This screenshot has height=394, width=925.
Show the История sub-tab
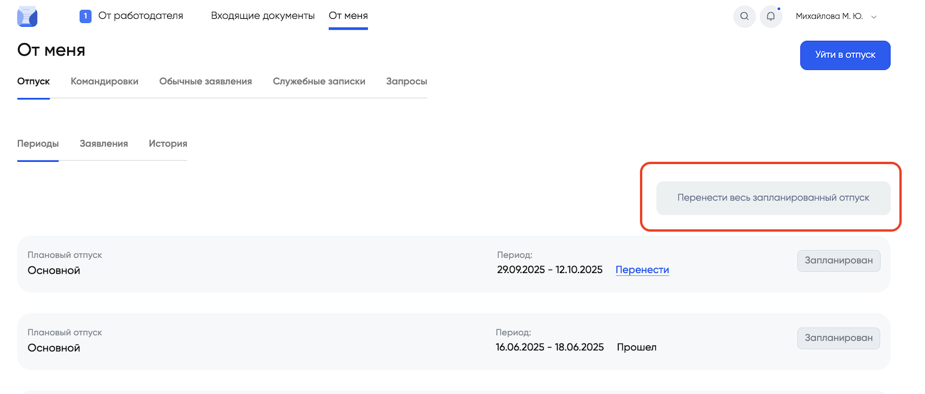point(168,144)
